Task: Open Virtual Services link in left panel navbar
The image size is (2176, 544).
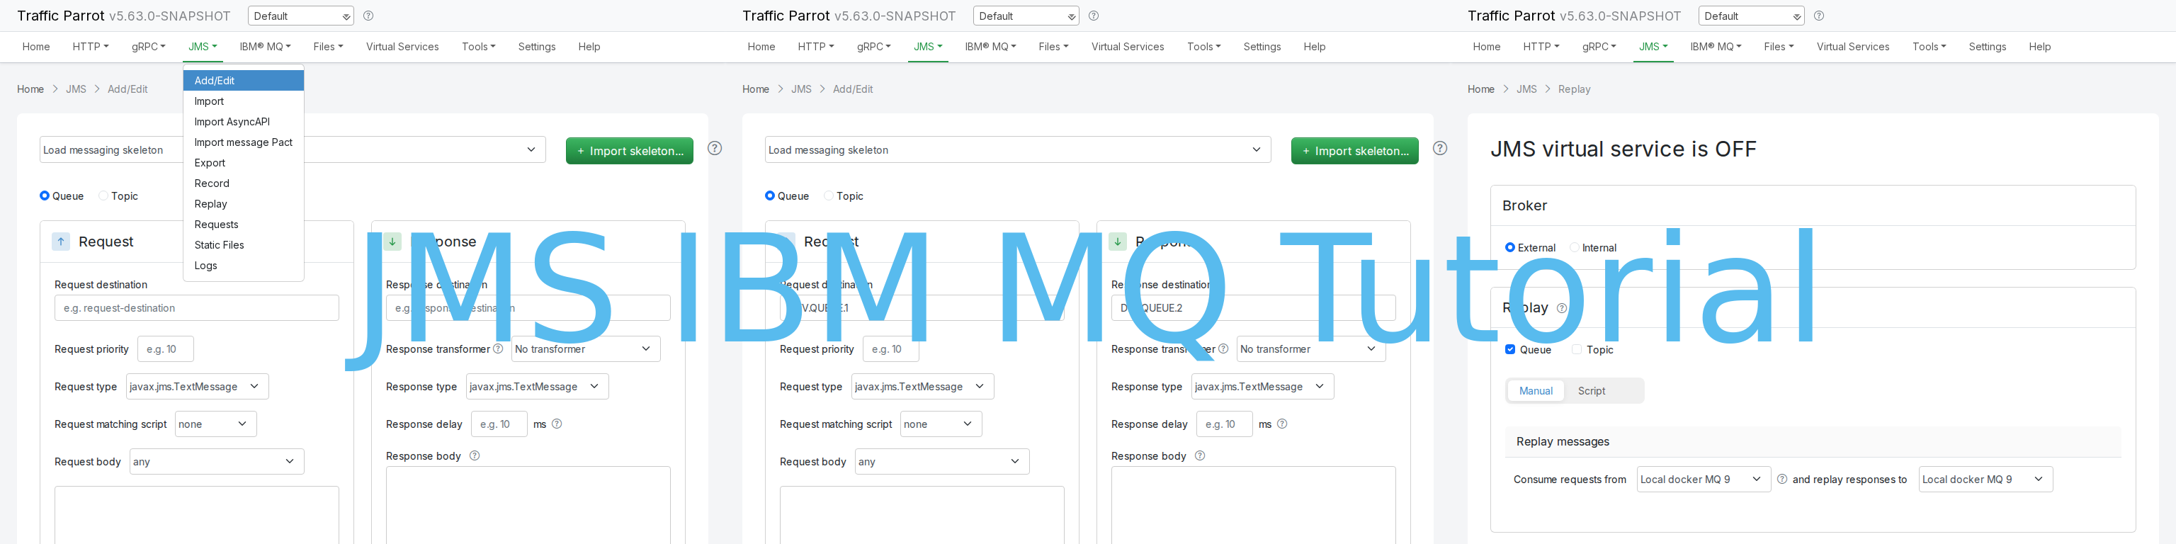Action: [x=402, y=47]
